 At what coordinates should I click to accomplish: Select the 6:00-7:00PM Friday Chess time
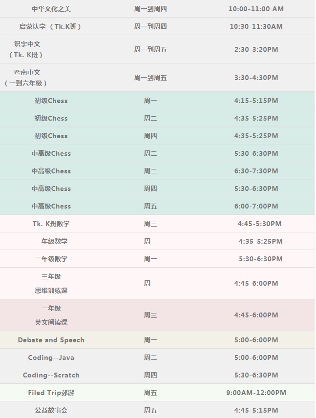pos(256,206)
